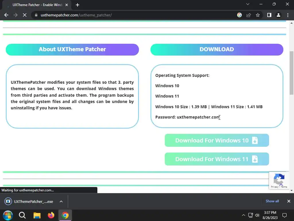Screen dimensions: 294x221
Task: Click the Operating System Support text
Action: pyautogui.click(x=182, y=75)
